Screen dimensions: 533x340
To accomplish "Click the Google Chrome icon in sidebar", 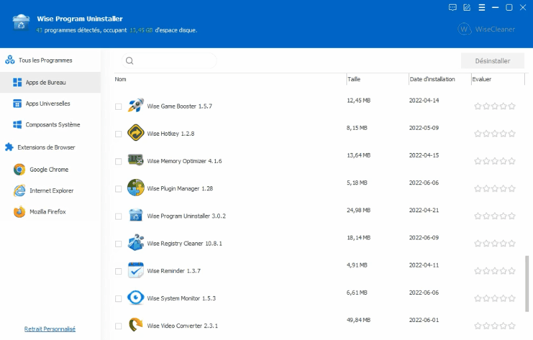I will [x=19, y=169].
